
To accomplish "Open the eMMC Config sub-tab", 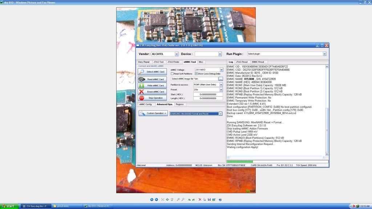I will click(145, 104).
